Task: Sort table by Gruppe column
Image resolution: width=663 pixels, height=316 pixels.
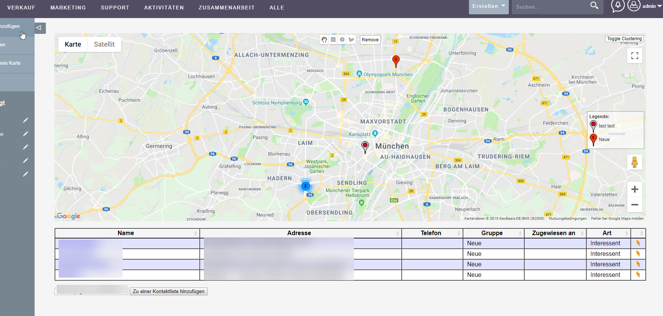Action: pos(493,233)
